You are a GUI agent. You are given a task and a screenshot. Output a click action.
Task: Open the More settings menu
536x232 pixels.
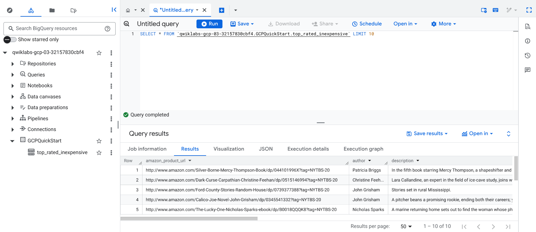click(x=443, y=24)
